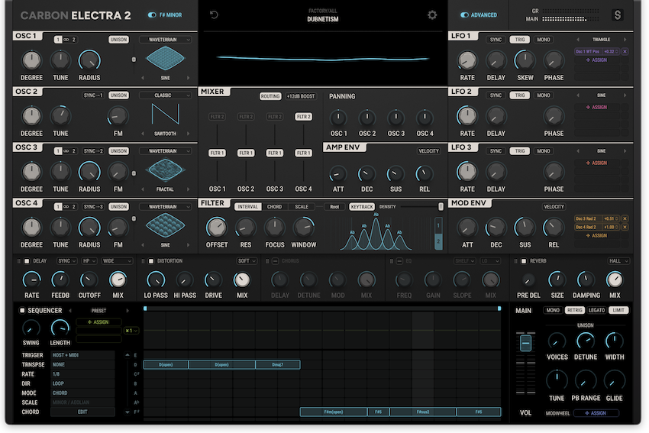Go to previous OSC 2 Sawtooth shape arrow
This screenshot has width=649, height=433.
143,134
